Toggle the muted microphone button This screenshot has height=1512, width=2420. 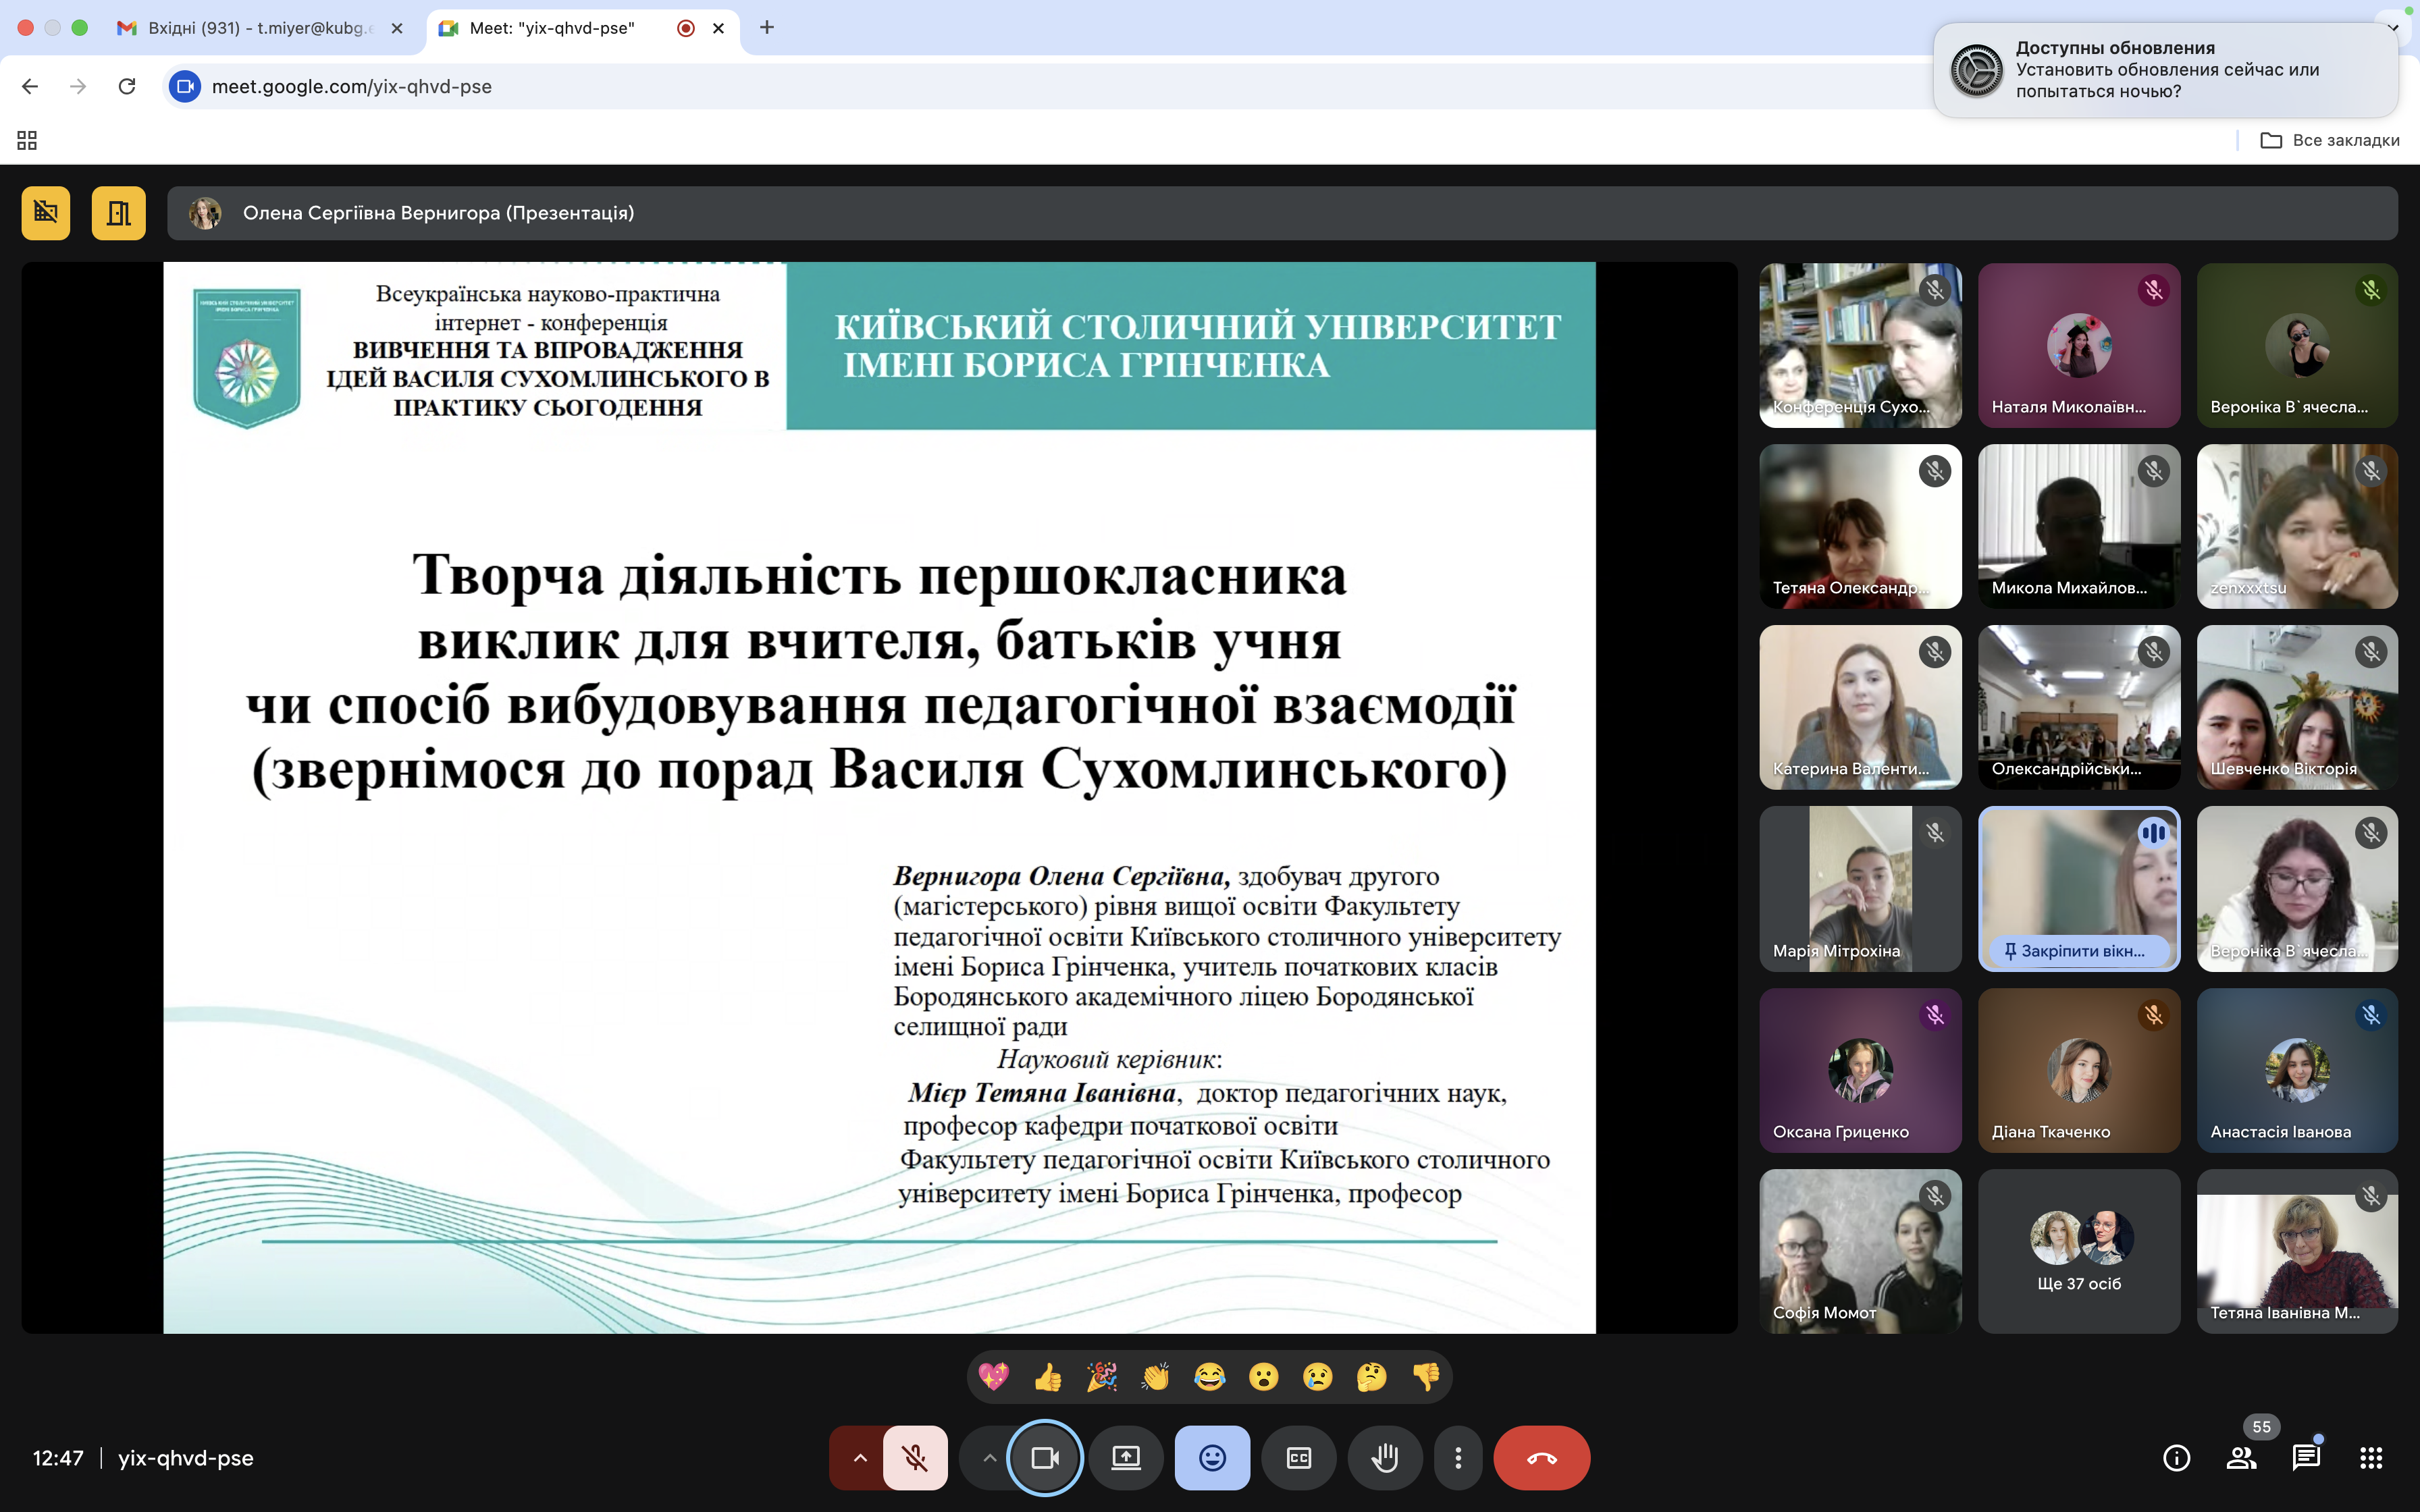click(x=915, y=1458)
